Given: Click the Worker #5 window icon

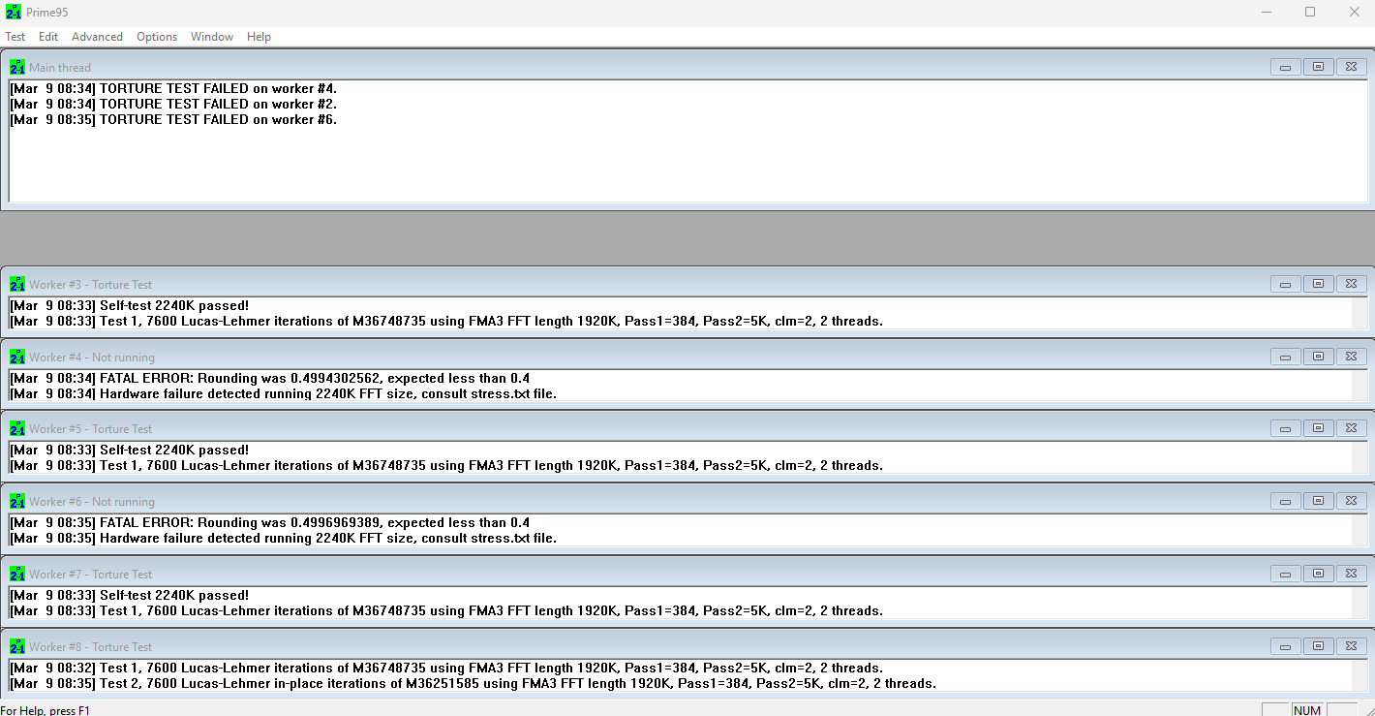Looking at the screenshot, I should pos(17,429).
